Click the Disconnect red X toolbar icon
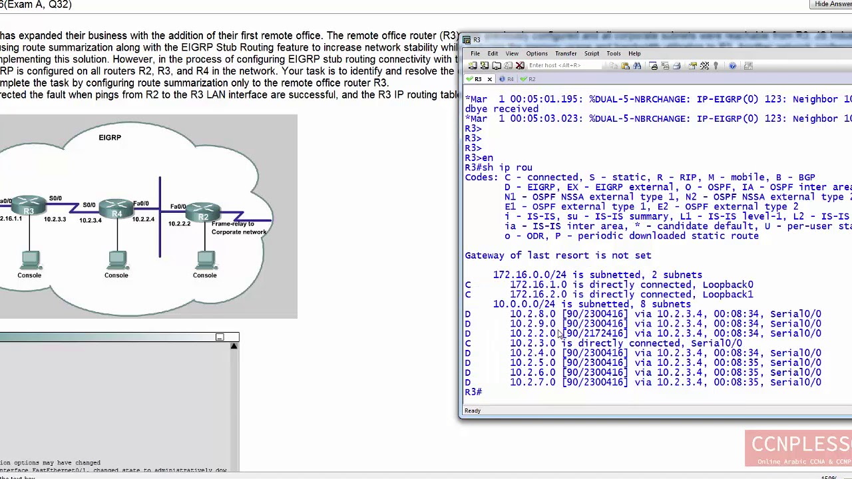This screenshot has width=852, height=479. (520, 65)
